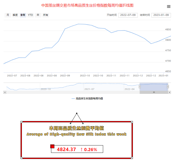
Task: Select the 月 range button
Action: click(x=8, y=15)
